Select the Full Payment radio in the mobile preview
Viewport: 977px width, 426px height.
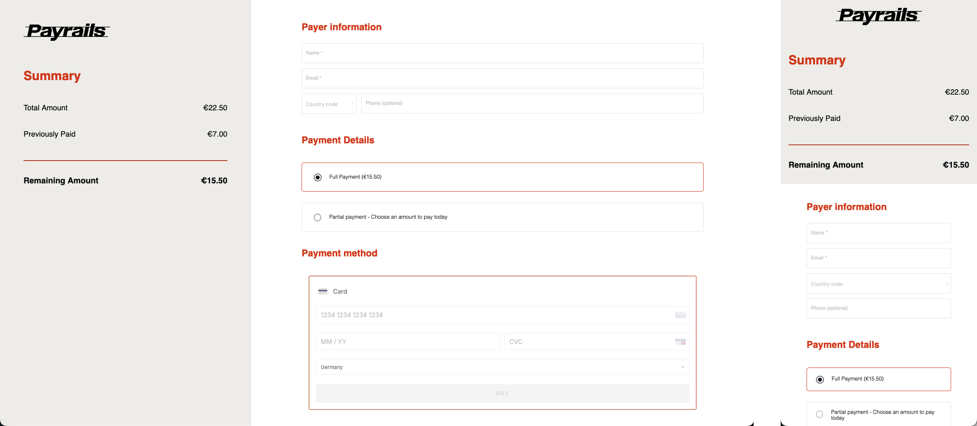click(820, 380)
